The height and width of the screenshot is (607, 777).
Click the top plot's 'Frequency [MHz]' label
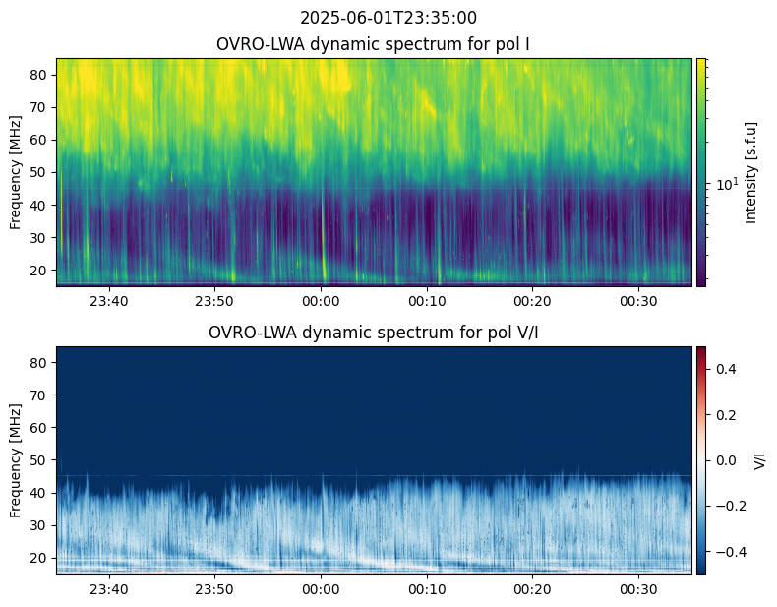click(16, 172)
